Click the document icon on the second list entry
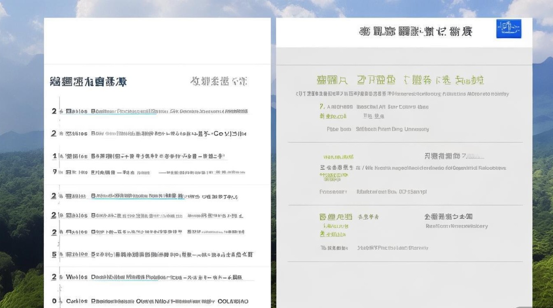The height and width of the screenshot is (308, 553). [x=69, y=133]
